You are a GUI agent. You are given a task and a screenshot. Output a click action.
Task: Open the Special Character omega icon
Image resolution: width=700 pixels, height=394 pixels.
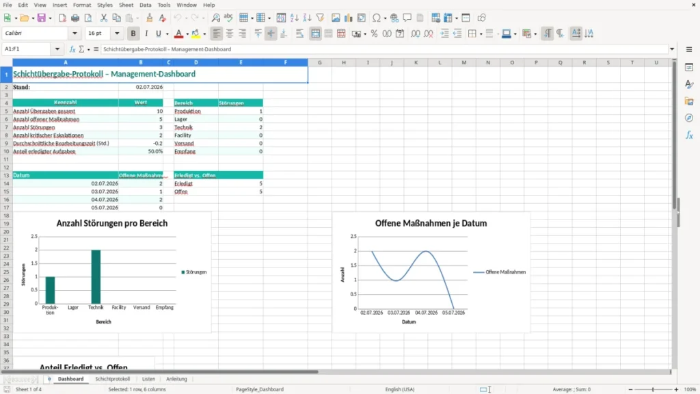377,18
